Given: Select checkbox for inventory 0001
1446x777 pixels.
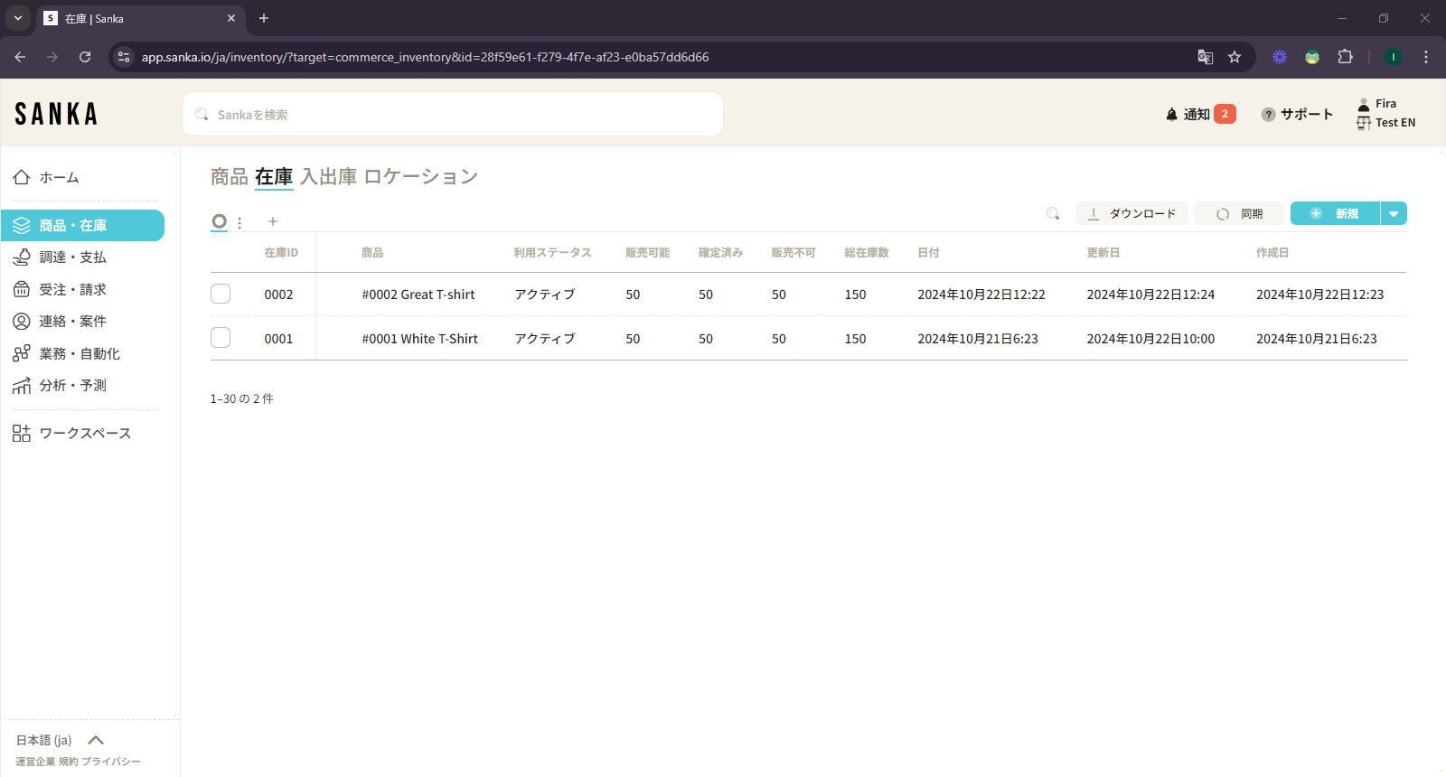Looking at the screenshot, I should point(221,338).
